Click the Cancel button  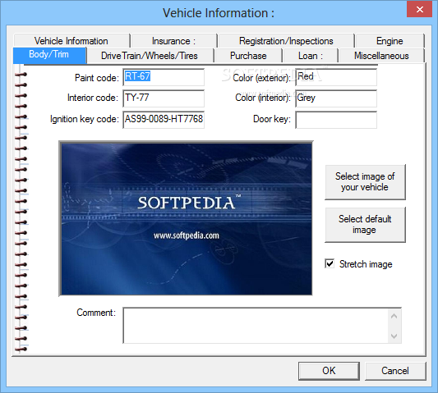pyautogui.click(x=395, y=371)
